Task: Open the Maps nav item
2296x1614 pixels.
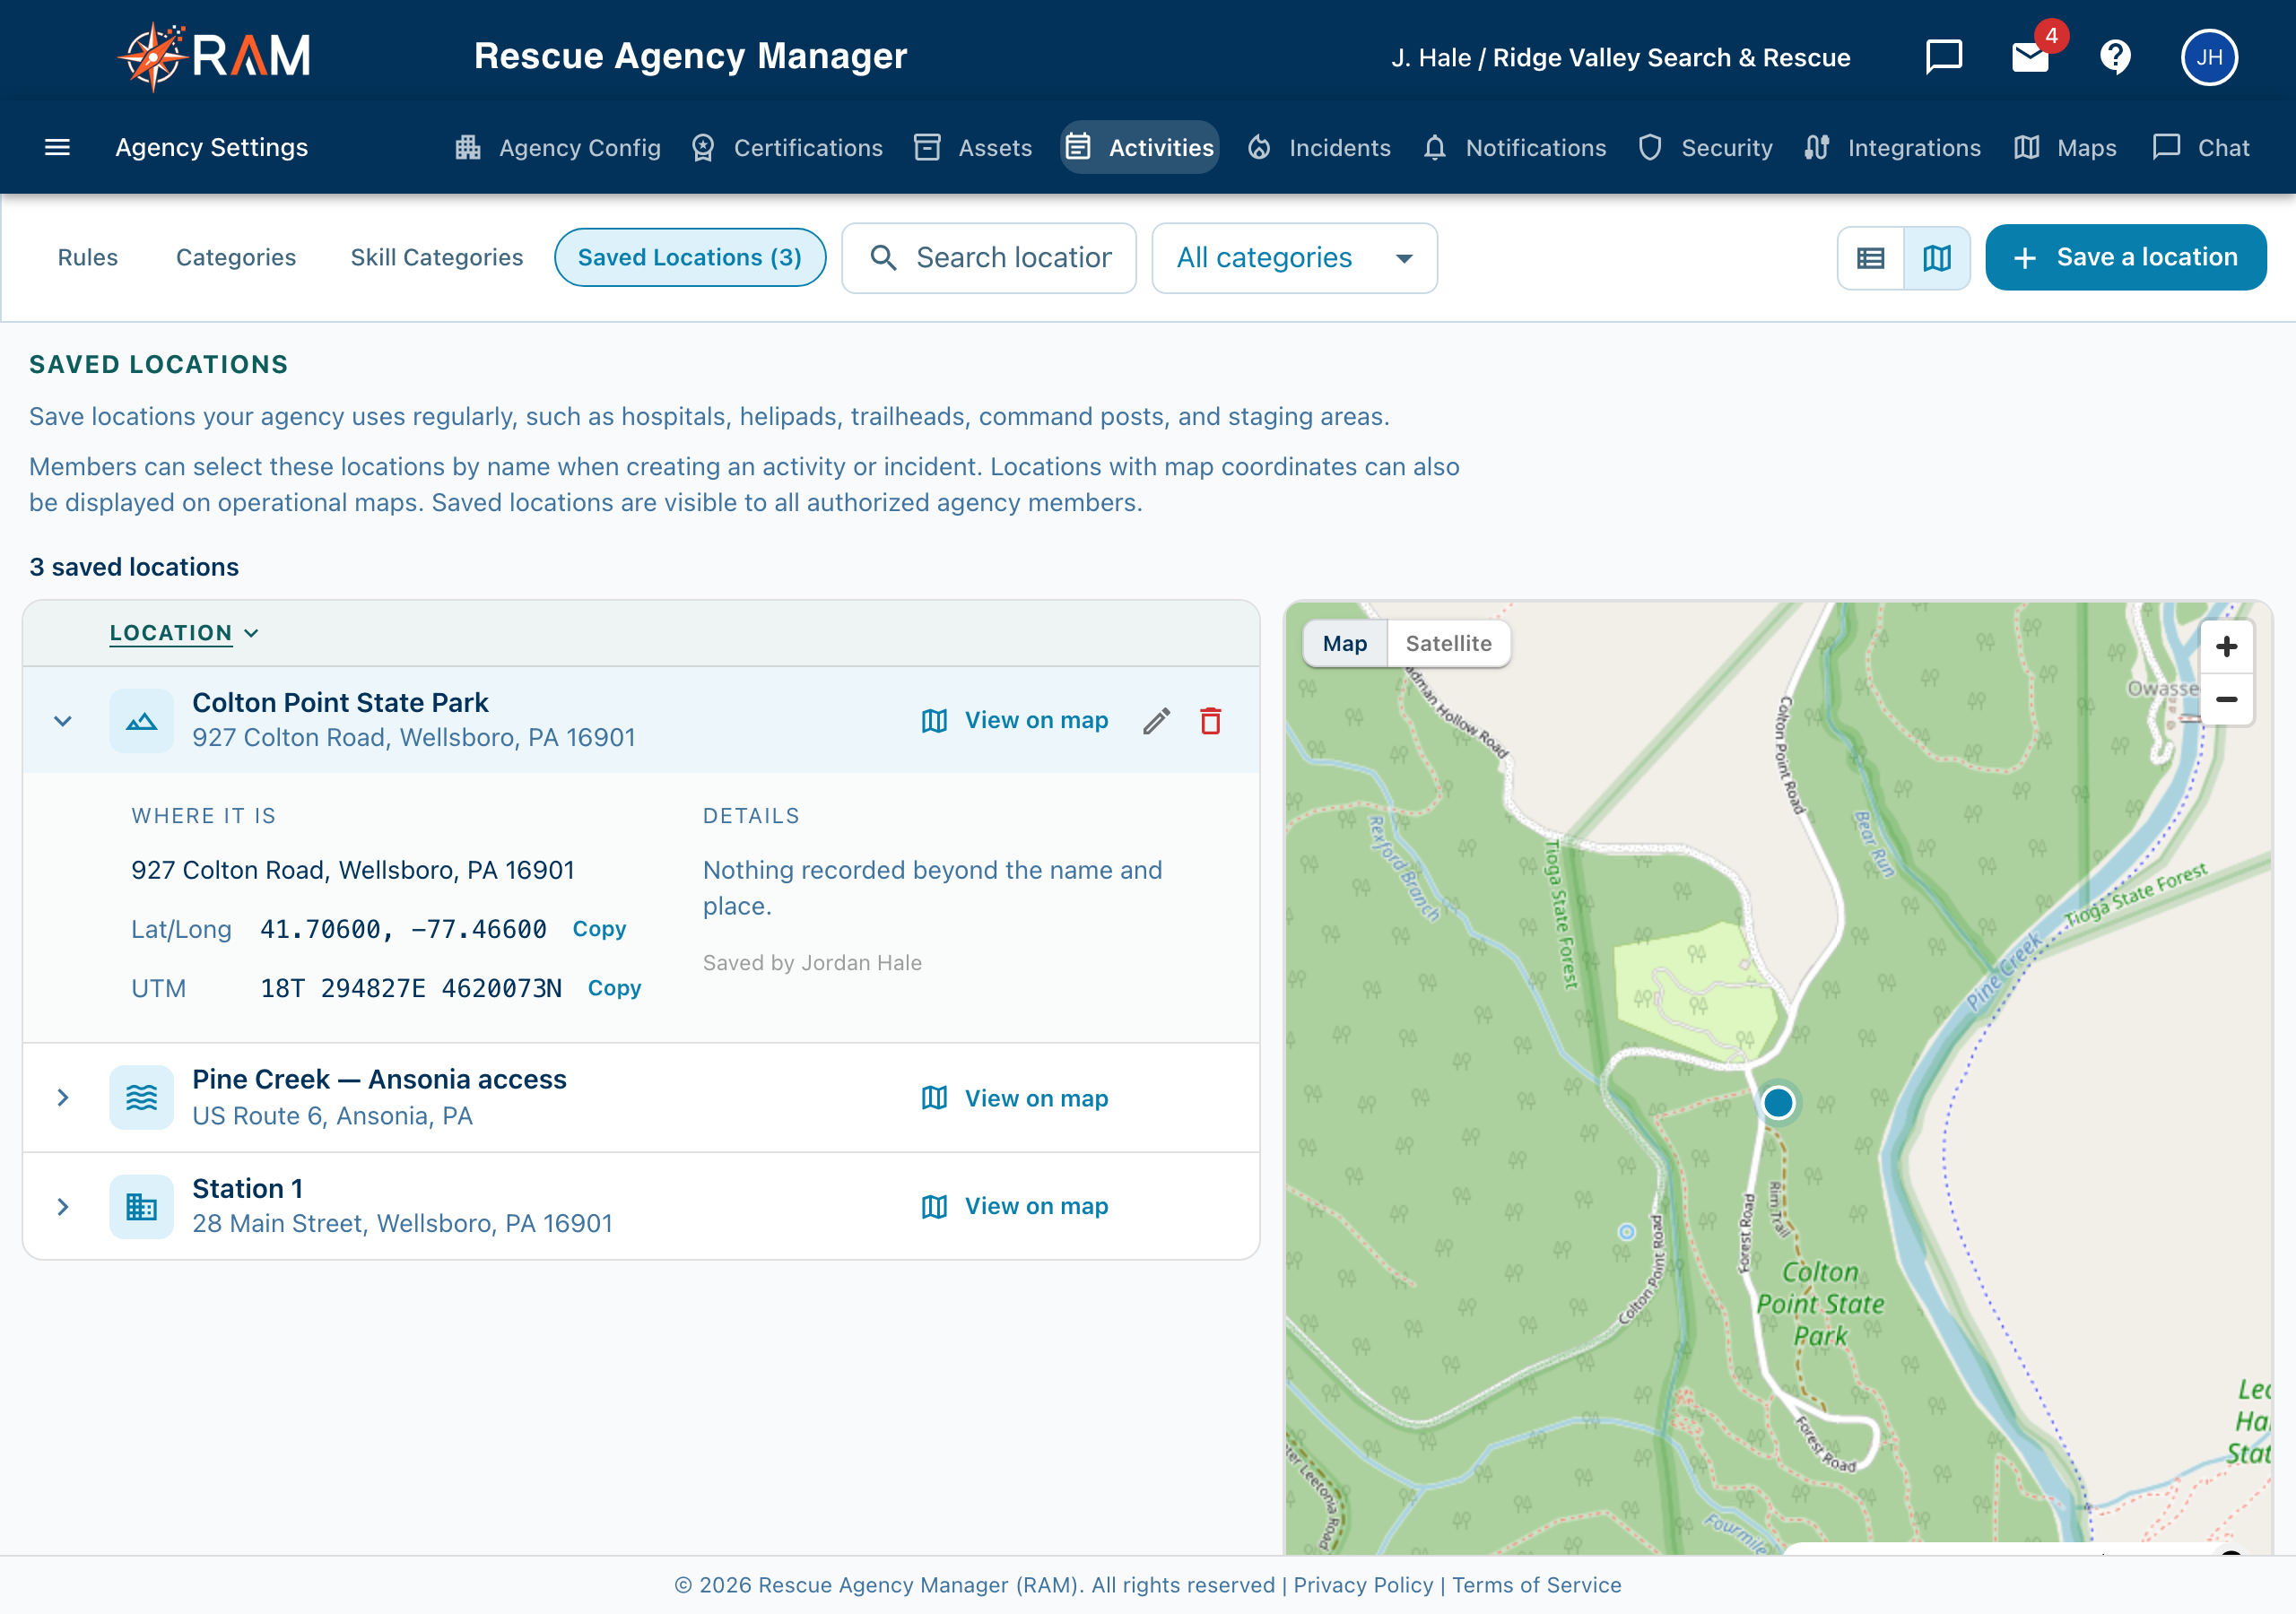Action: (x=2065, y=148)
